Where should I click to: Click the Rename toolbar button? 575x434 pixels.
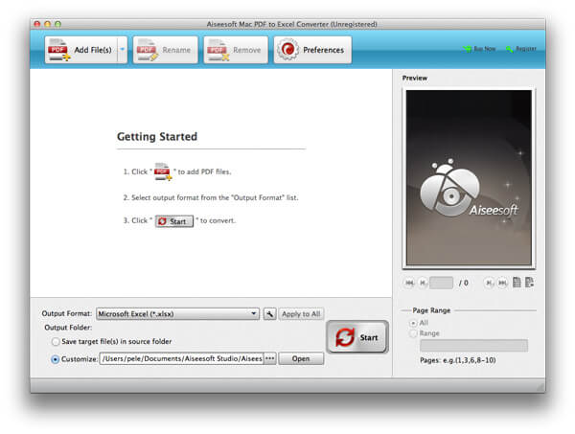click(165, 50)
